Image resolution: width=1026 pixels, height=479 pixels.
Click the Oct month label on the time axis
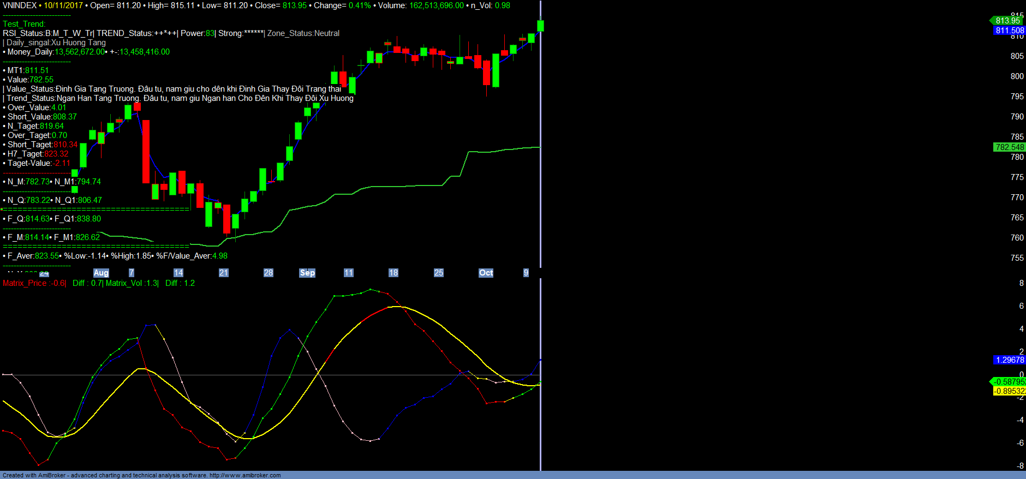coord(486,273)
